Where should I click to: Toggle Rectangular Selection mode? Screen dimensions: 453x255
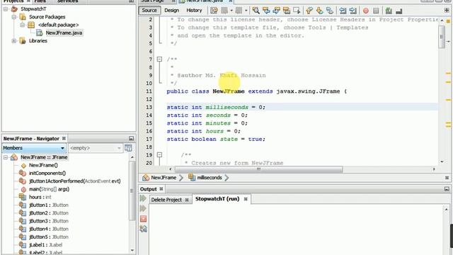[297, 11]
